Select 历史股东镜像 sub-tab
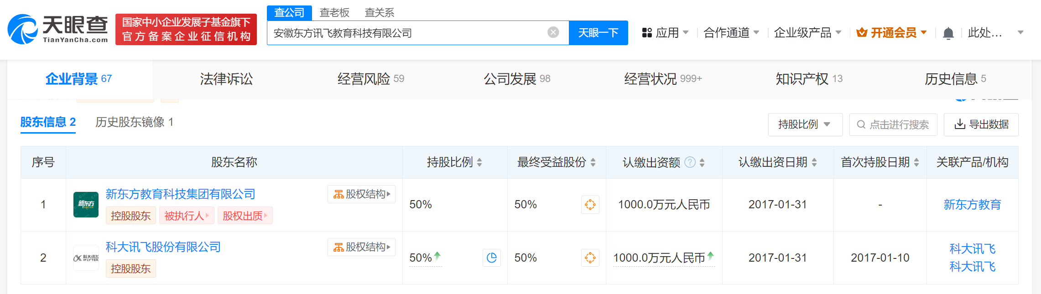The image size is (1041, 294). coord(134,122)
